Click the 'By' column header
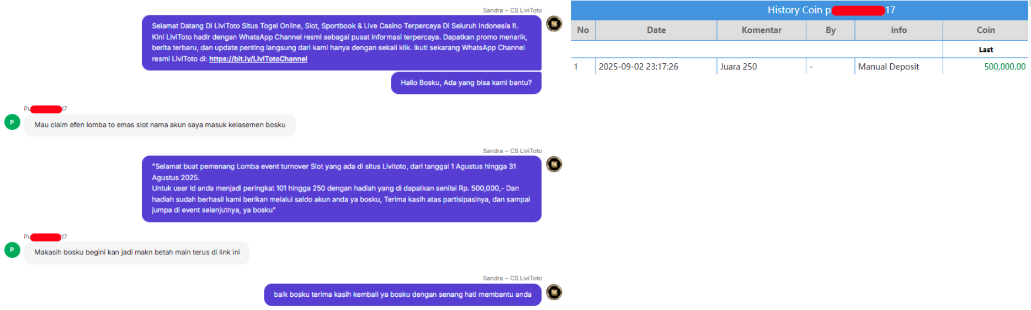The width and height of the screenshot is (1031, 310). tap(830, 30)
